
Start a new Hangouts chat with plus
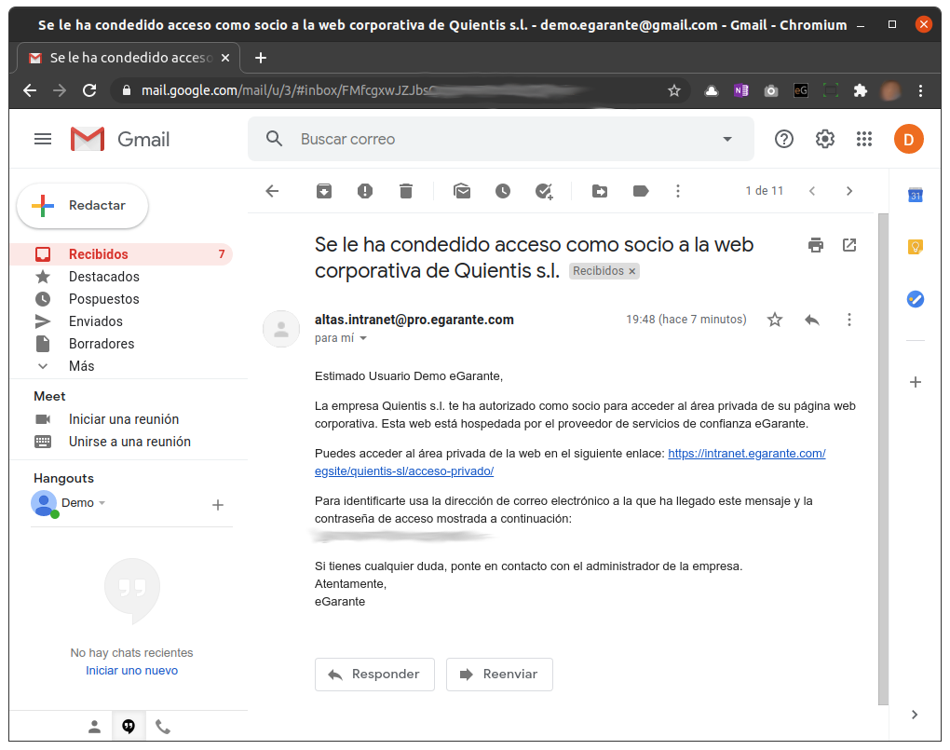[x=218, y=505]
